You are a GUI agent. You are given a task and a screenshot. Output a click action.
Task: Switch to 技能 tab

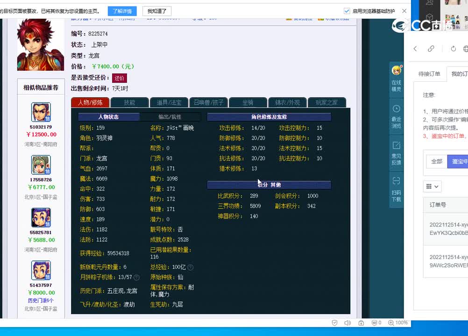pos(129,102)
